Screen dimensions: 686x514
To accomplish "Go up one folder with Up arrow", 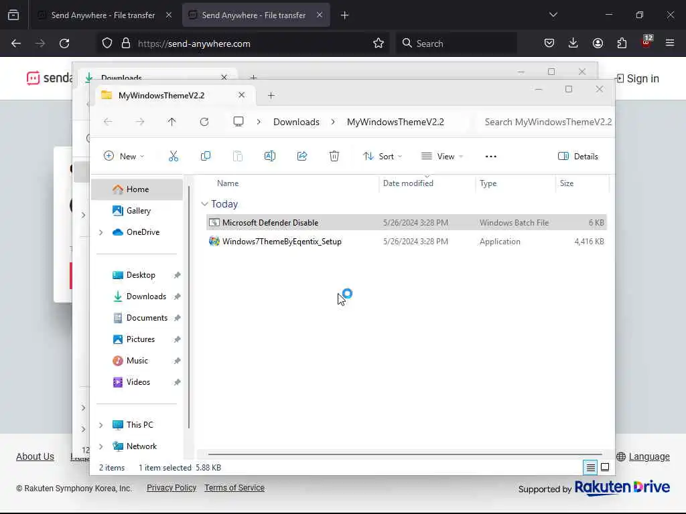I will [x=172, y=122].
